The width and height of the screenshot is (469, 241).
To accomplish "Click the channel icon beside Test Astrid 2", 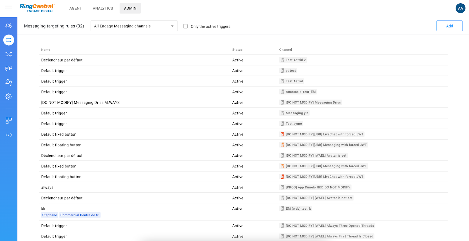I will [x=283, y=60].
